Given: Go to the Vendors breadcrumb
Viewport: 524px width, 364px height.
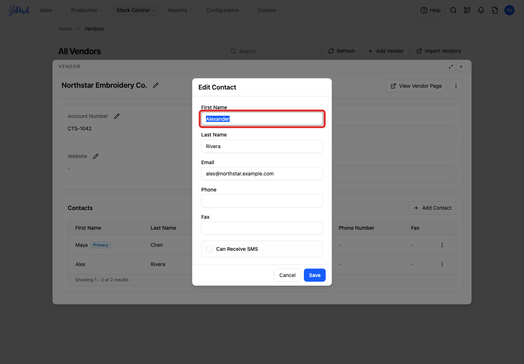Looking at the screenshot, I should pyautogui.click(x=94, y=29).
